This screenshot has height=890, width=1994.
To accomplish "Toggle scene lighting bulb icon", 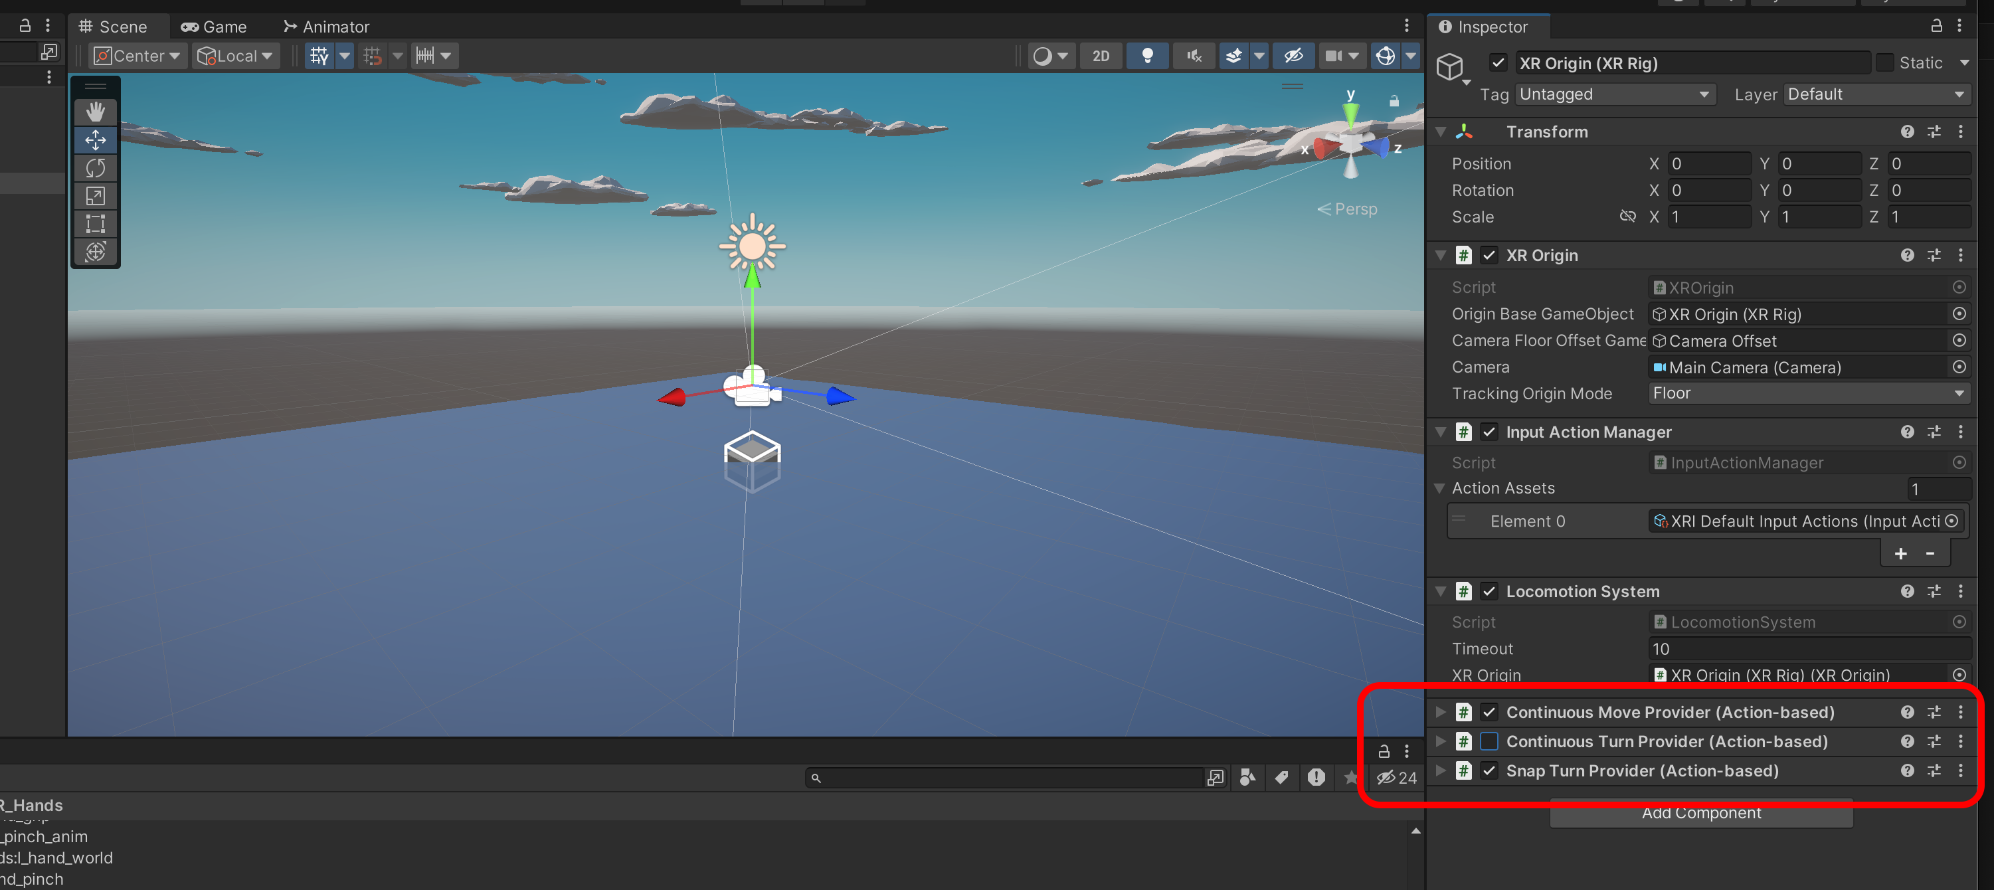I will pos(1147,56).
